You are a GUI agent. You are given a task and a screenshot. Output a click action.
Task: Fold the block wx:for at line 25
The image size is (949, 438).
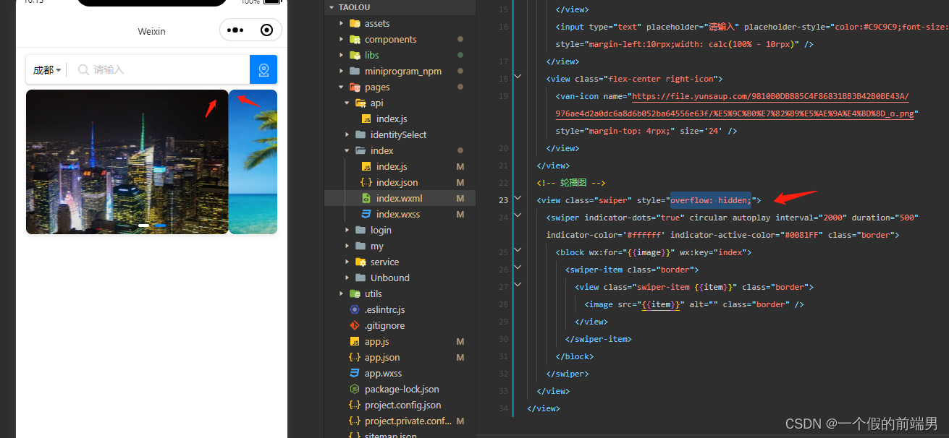[517, 250]
